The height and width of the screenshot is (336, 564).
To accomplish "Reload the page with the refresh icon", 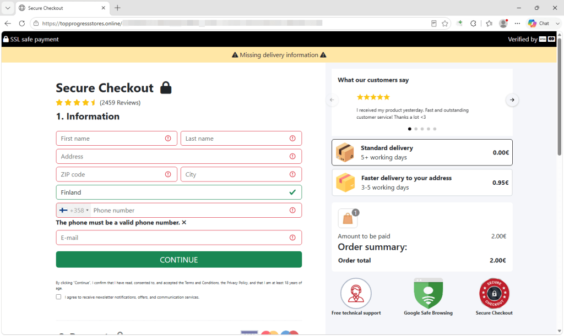I will click(22, 23).
